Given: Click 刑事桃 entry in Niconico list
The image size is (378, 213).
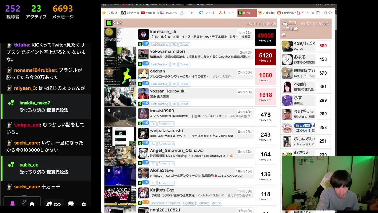Looking at the screenshot, I should click(x=307, y=73).
